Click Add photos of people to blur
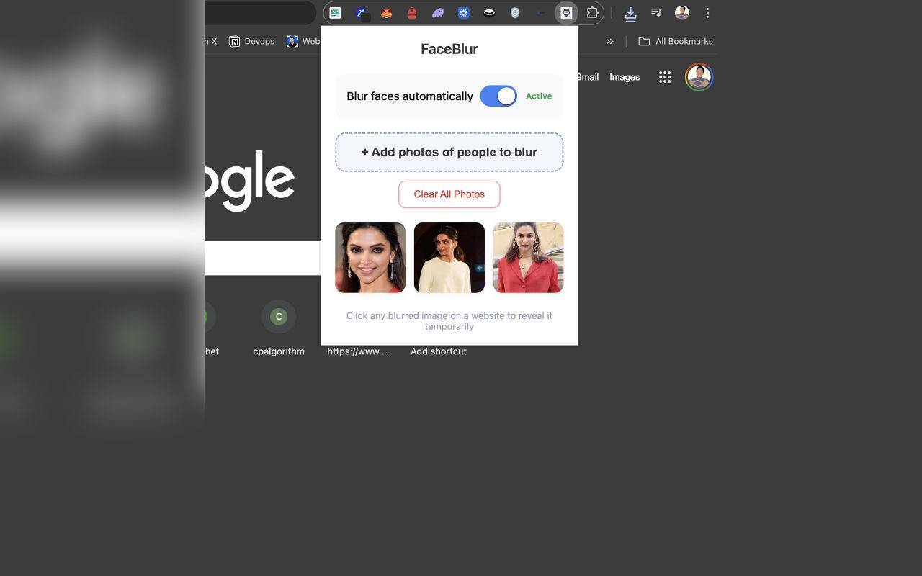 [449, 152]
